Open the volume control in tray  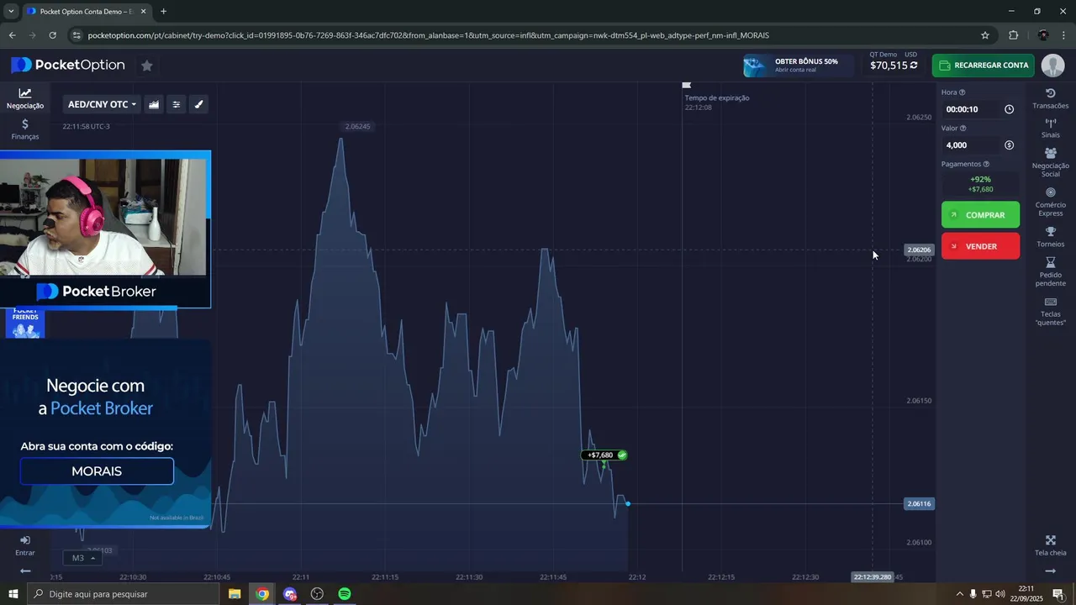pyautogui.click(x=1000, y=594)
